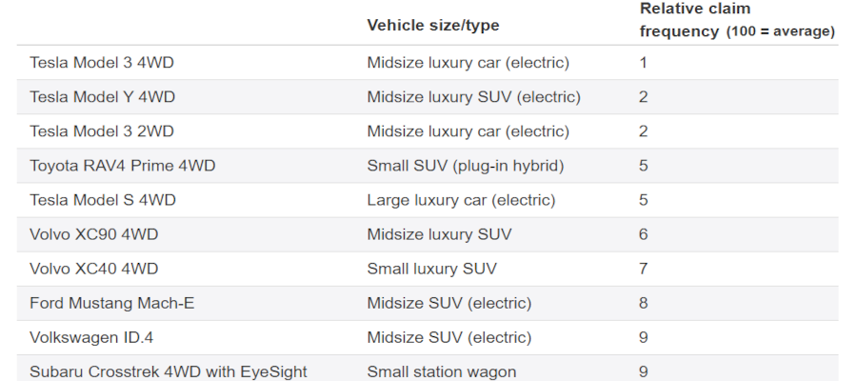Viewport: 857px width, 381px height.
Task: Select the Tesla Model 3 4WD vehicle name
Action: 102,63
